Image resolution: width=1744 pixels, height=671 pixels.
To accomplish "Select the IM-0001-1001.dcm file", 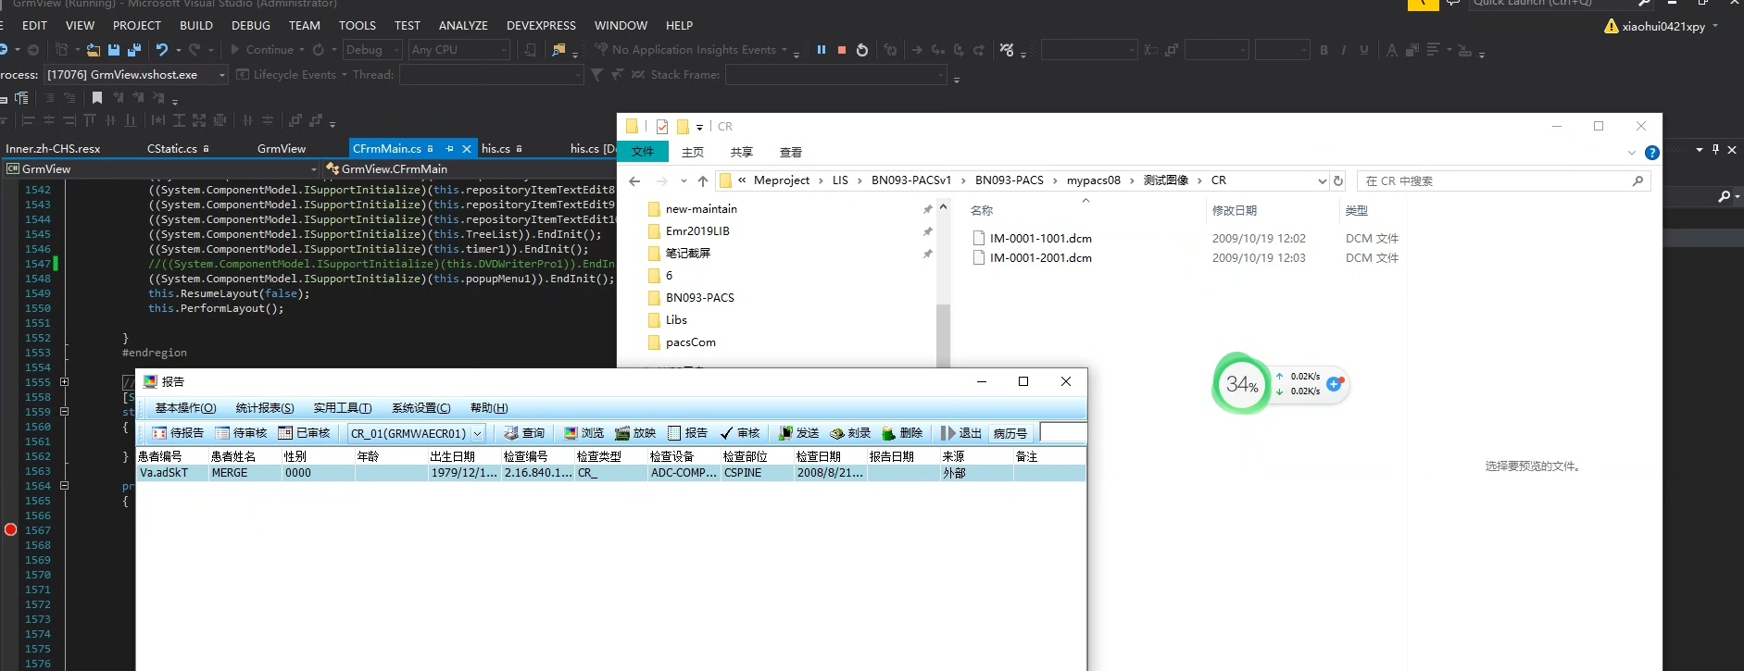I will (1040, 239).
